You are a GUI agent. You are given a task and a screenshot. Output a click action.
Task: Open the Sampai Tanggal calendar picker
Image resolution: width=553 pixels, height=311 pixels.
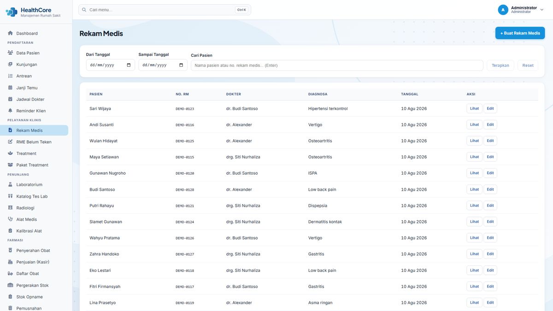(x=181, y=65)
